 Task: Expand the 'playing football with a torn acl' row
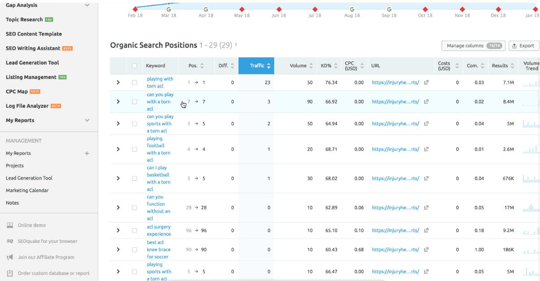click(x=118, y=149)
